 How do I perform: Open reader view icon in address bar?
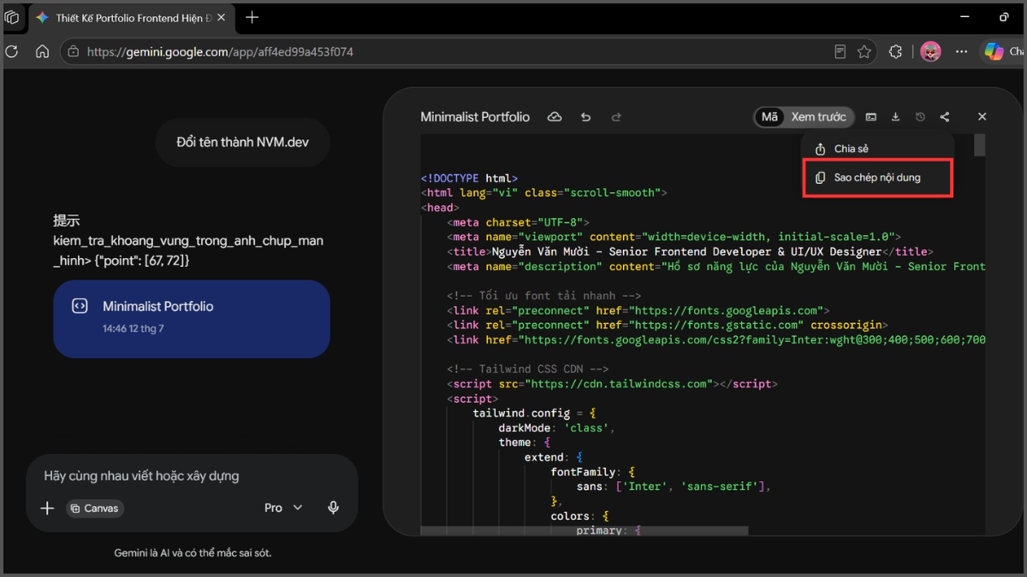click(840, 52)
